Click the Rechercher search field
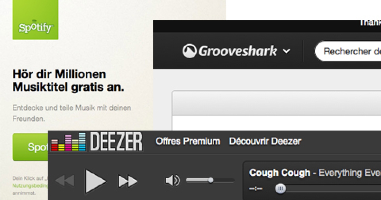Image resolution: width=381 pixels, height=200 pixels. 348,51
